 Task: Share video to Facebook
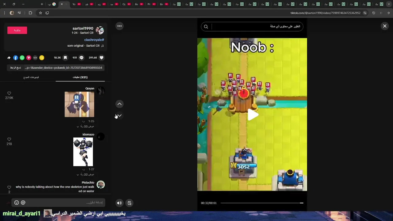point(16,58)
